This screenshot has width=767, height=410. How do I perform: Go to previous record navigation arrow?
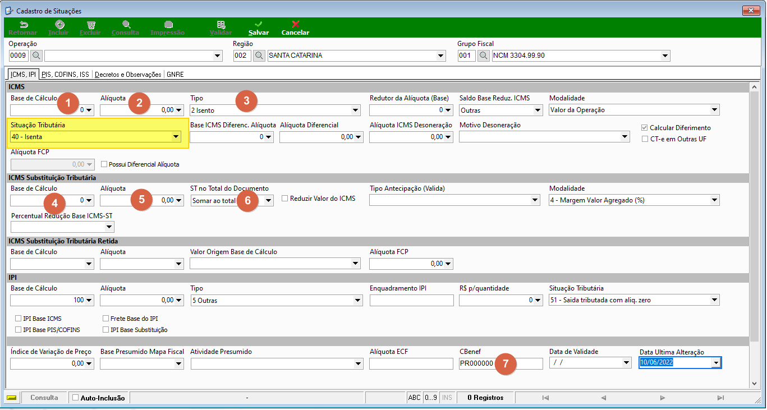coord(604,398)
